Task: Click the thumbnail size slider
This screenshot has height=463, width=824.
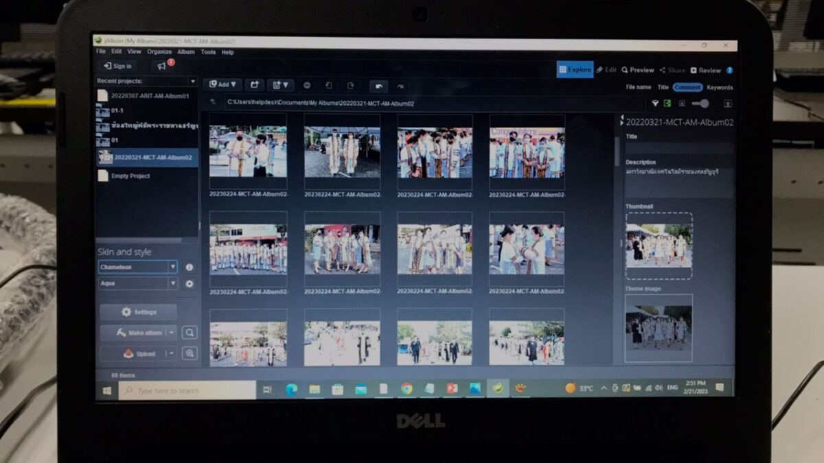Action: [700, 104]
